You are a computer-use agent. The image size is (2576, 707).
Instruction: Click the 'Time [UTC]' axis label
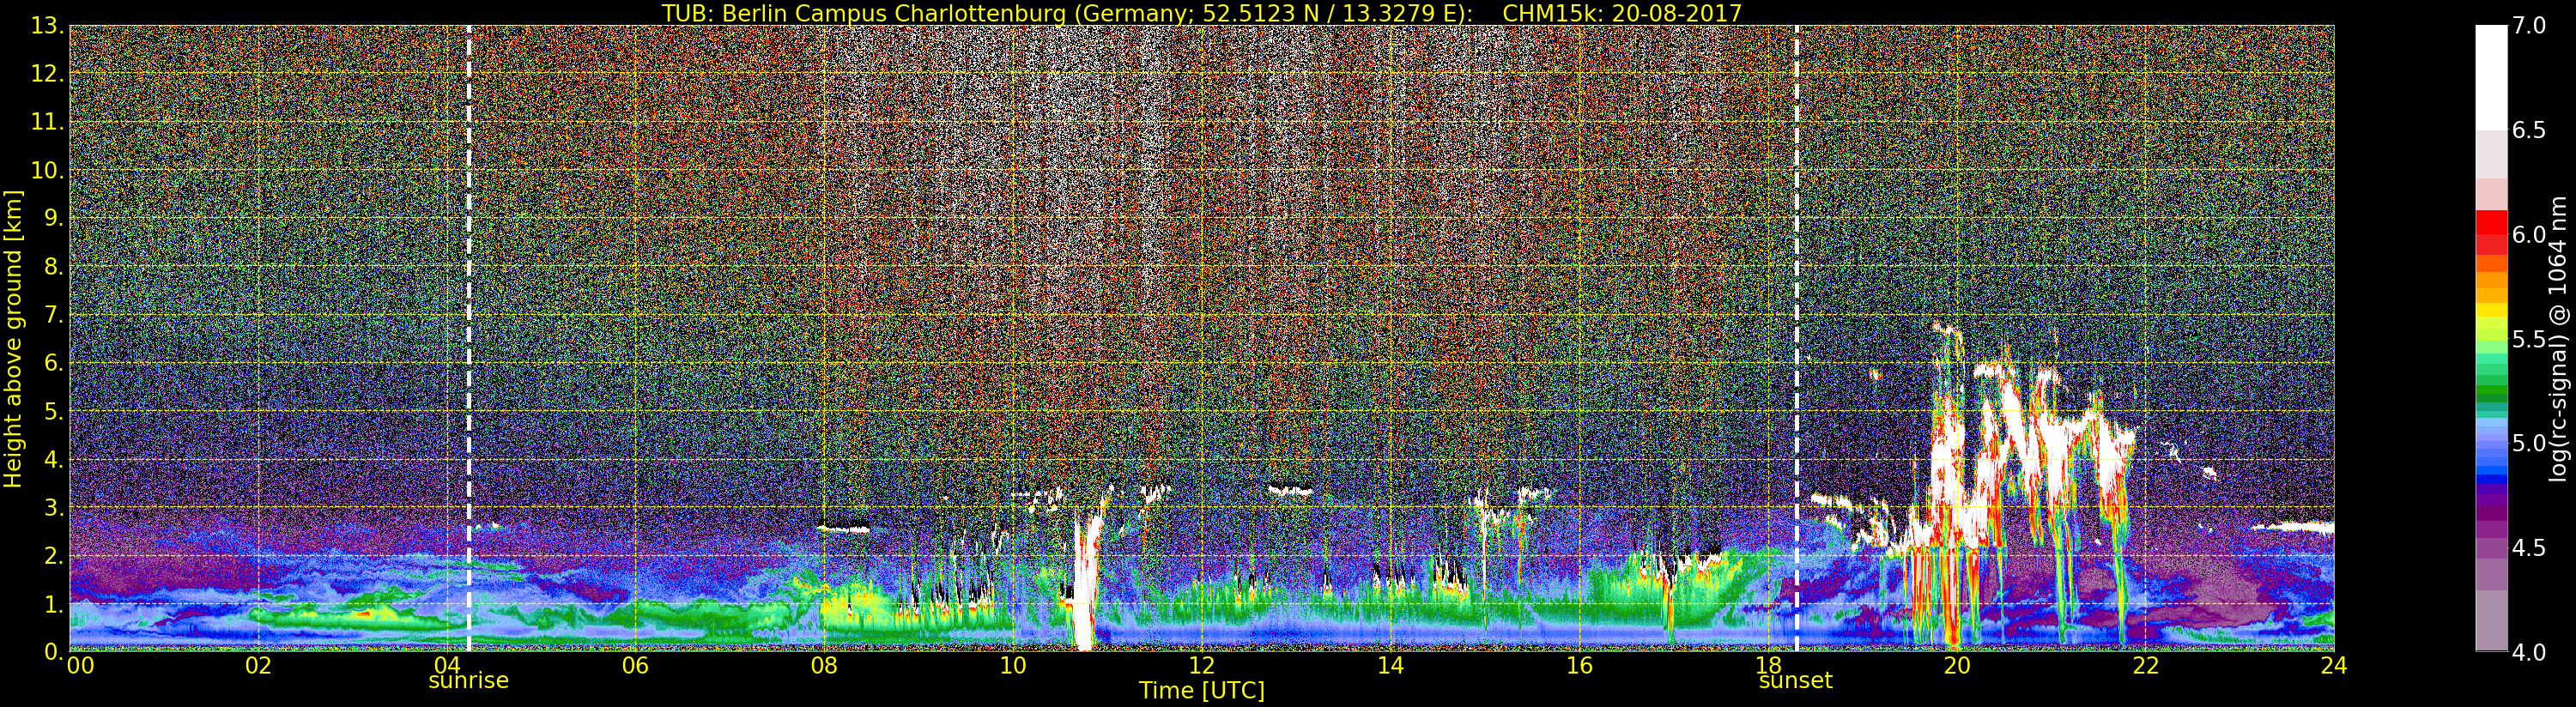click(1201, 691)
